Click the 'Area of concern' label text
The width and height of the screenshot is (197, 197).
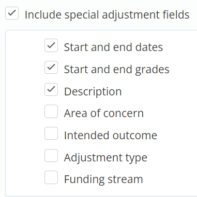[x=104, y=113]
